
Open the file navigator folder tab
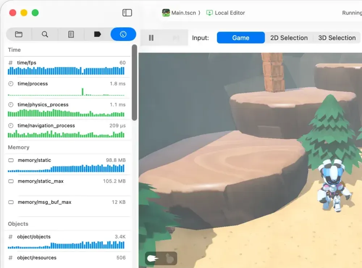point(19,34)
